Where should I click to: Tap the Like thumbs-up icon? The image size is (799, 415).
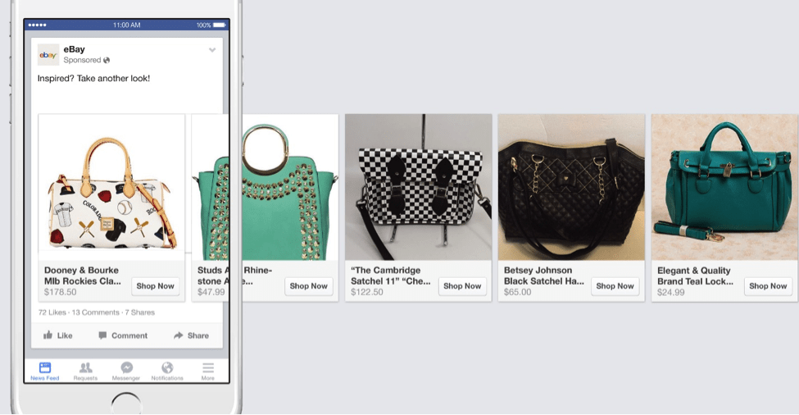48,335
